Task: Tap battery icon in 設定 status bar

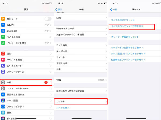Action: [x=50, y=3]
